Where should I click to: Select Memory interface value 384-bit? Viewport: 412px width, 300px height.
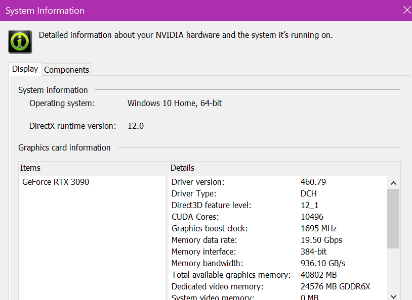point(313,252)
